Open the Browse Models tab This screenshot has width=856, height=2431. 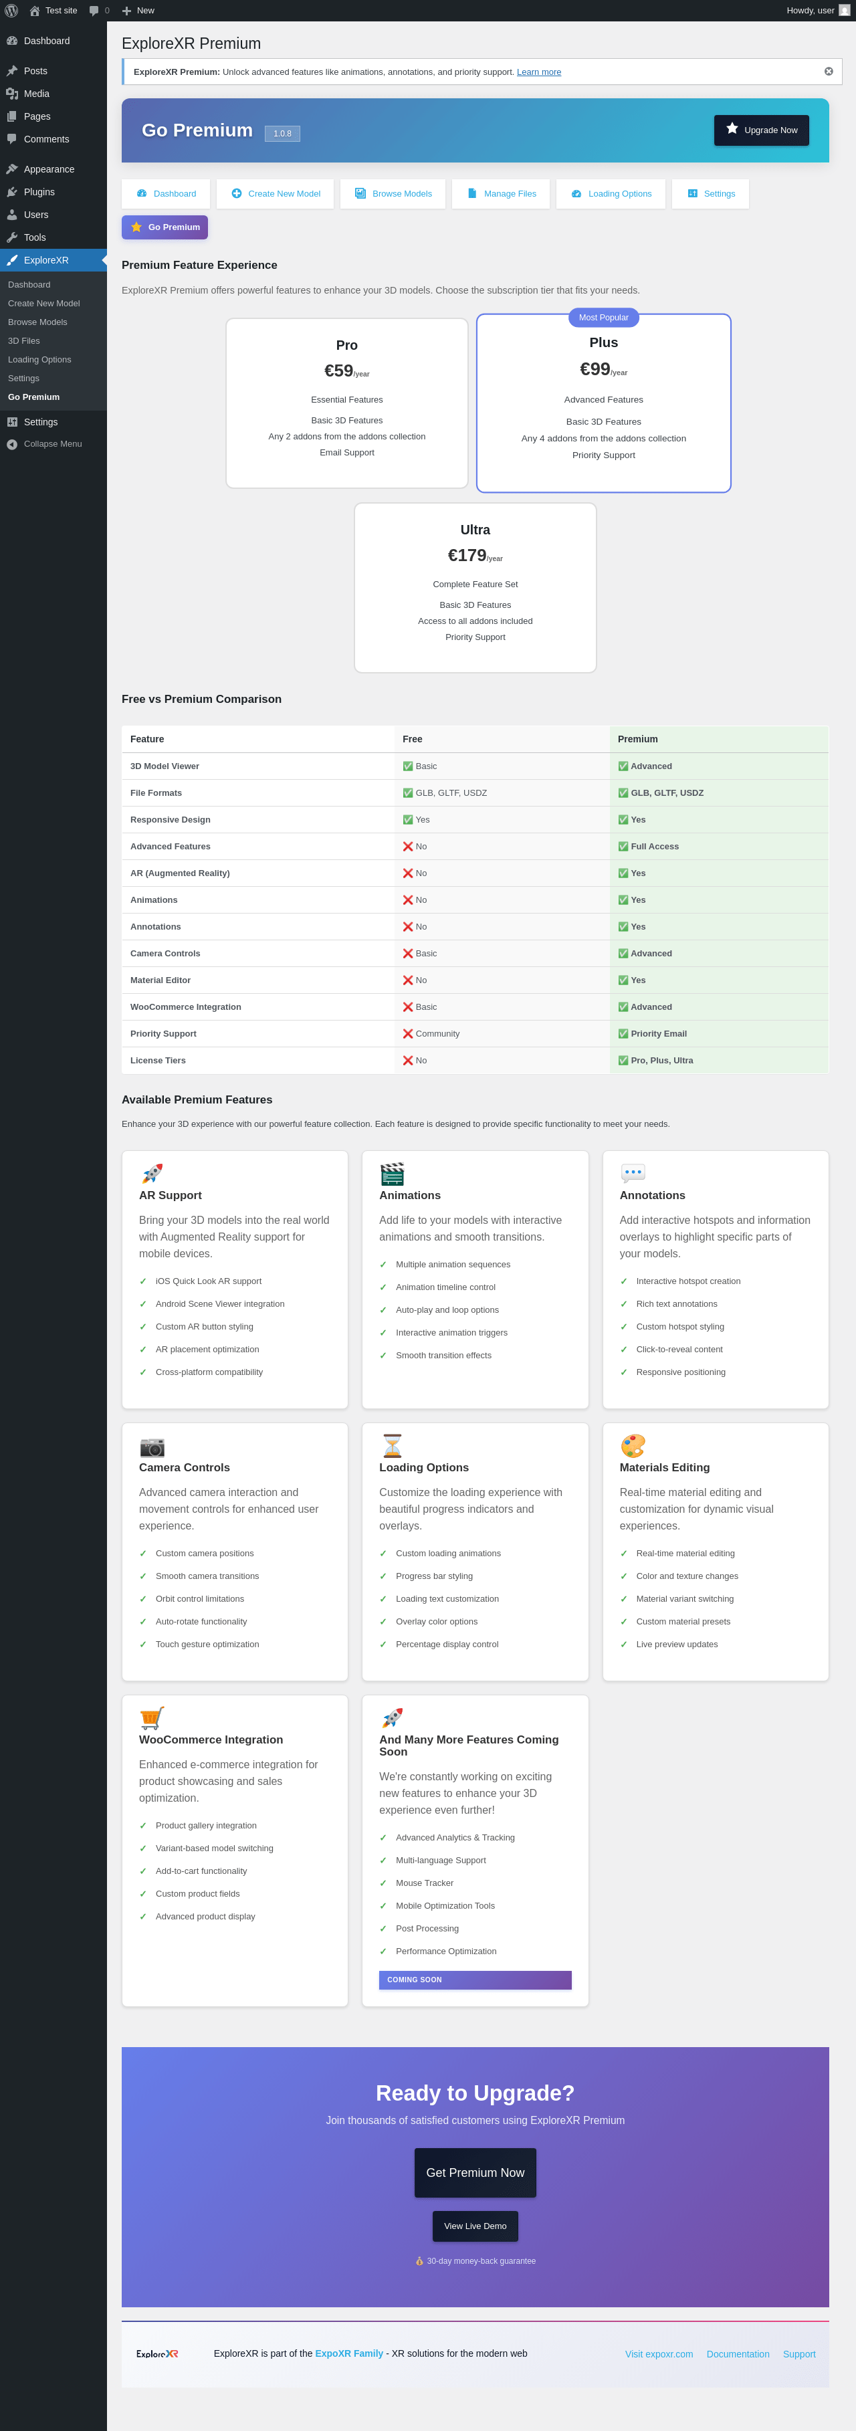[393, 193]
